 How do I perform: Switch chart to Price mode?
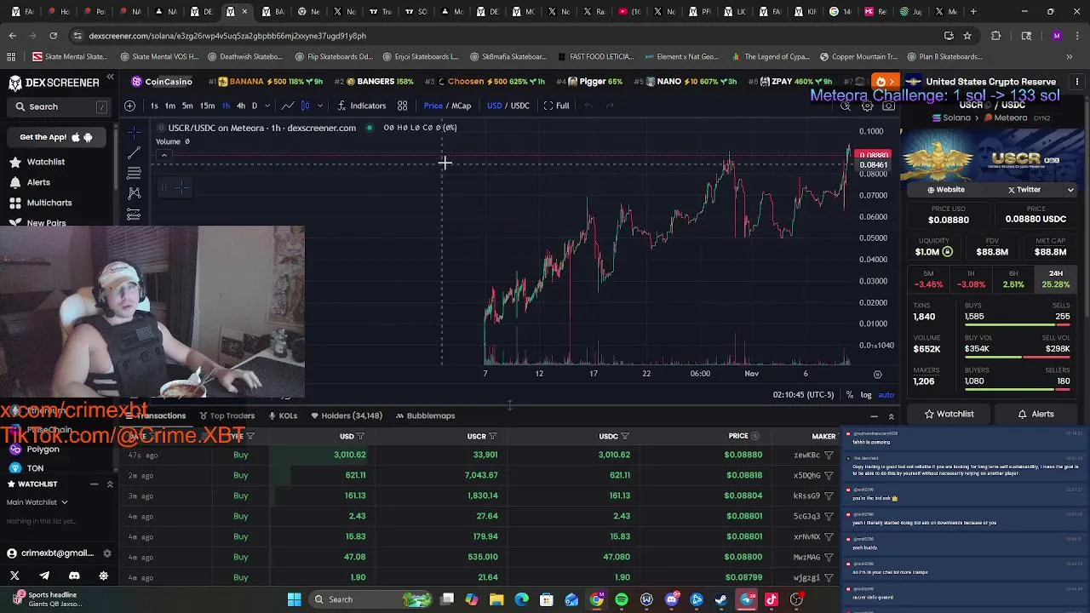point(433,106)
